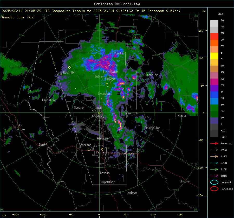Click the RockyMH label
Image resolution: width=234 pixels, height=218 pixels.
[69, 73]
